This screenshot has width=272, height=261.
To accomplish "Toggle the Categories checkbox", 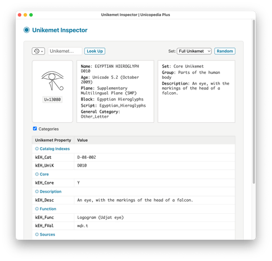I will coord(35,128).
